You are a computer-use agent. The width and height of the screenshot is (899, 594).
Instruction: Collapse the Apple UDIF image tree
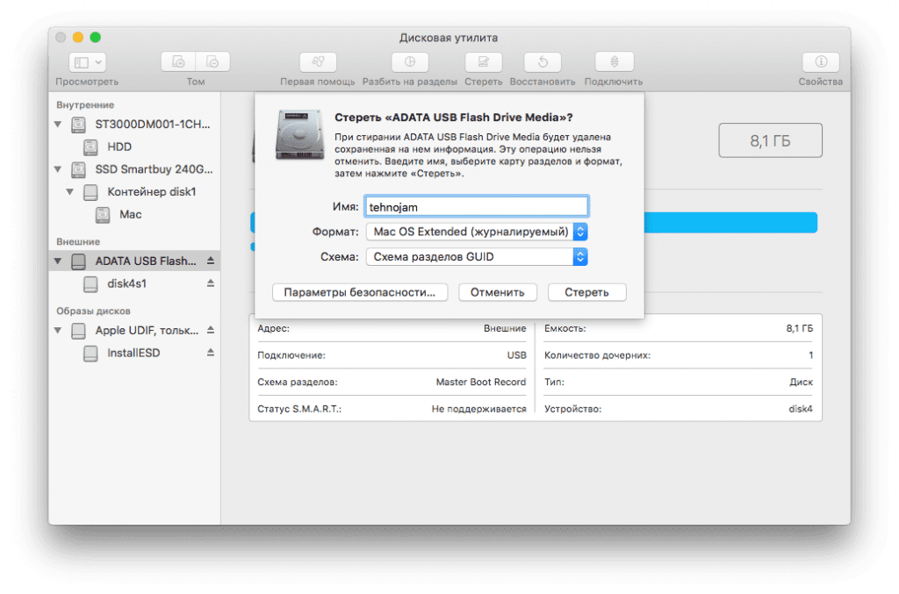[58, 331]
